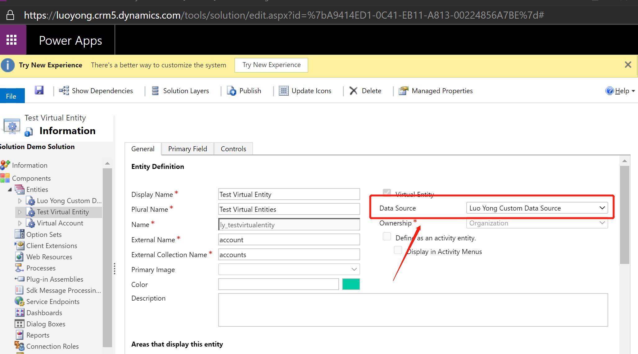Switch to the Primary Field tab
Screen dimensions: 638x354
188,149
